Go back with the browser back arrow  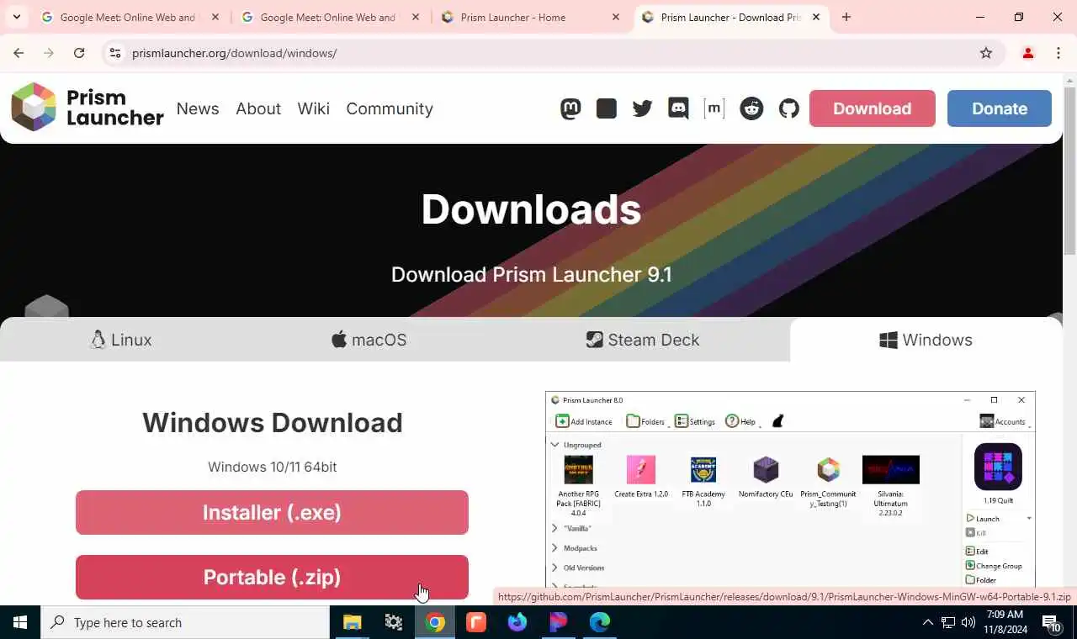[19, 53]
